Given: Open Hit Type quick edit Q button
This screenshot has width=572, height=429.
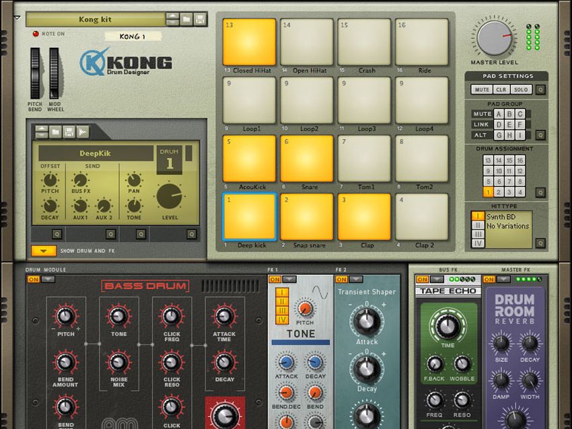Looking at the screenshot, I should 540,243.
